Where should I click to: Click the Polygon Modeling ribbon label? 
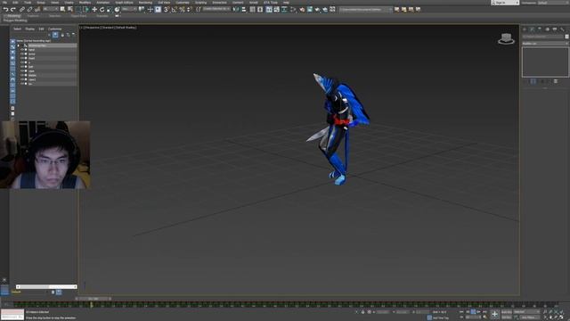[15, 21]
